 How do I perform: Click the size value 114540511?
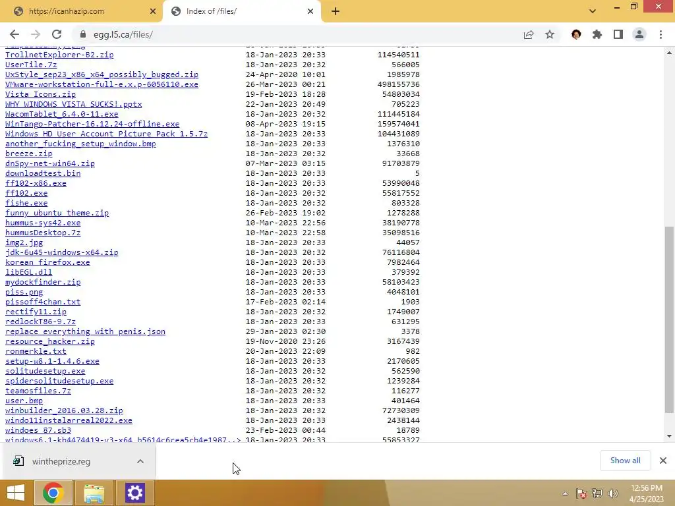pos(399,55)
